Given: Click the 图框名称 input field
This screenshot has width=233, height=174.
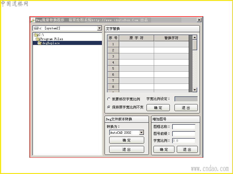Looking at the screenshot, I should point(184,127).
